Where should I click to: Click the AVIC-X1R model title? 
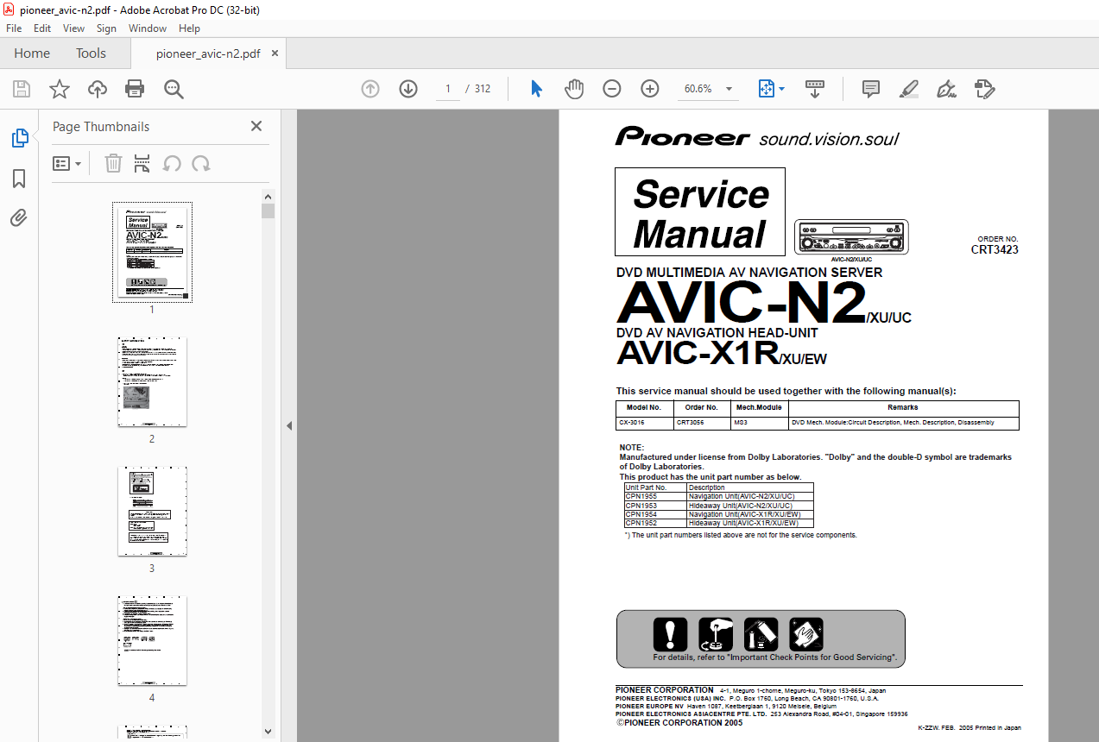pyautogui.click(x=698, y=352)
